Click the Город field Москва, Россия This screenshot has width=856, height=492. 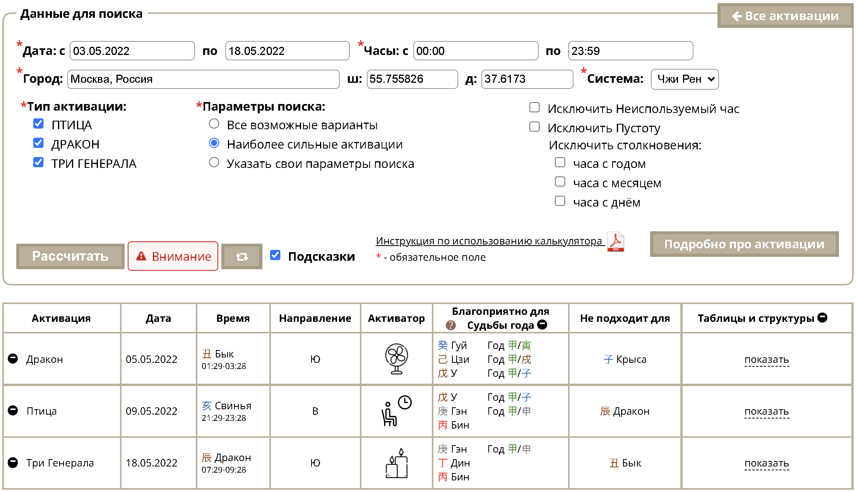pyautogui.click(x=203, y=79)
